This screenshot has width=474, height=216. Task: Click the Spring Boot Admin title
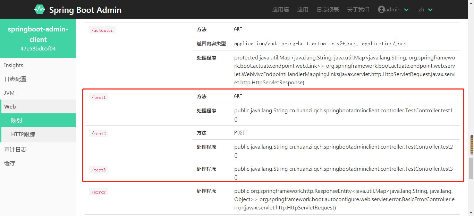pyautogui.click(x=85, y=10)
